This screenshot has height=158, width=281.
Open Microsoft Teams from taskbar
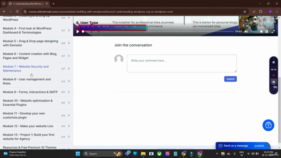click(x=128, y=154)
